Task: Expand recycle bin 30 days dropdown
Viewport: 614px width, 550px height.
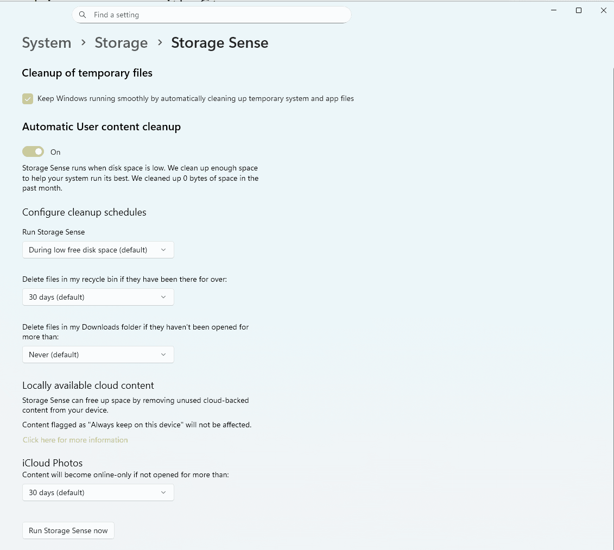Action: (98, 297)
